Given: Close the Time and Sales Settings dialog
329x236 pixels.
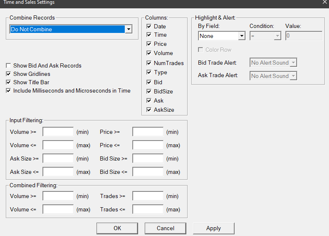Looking at the screenshot, I should [325, 2].
